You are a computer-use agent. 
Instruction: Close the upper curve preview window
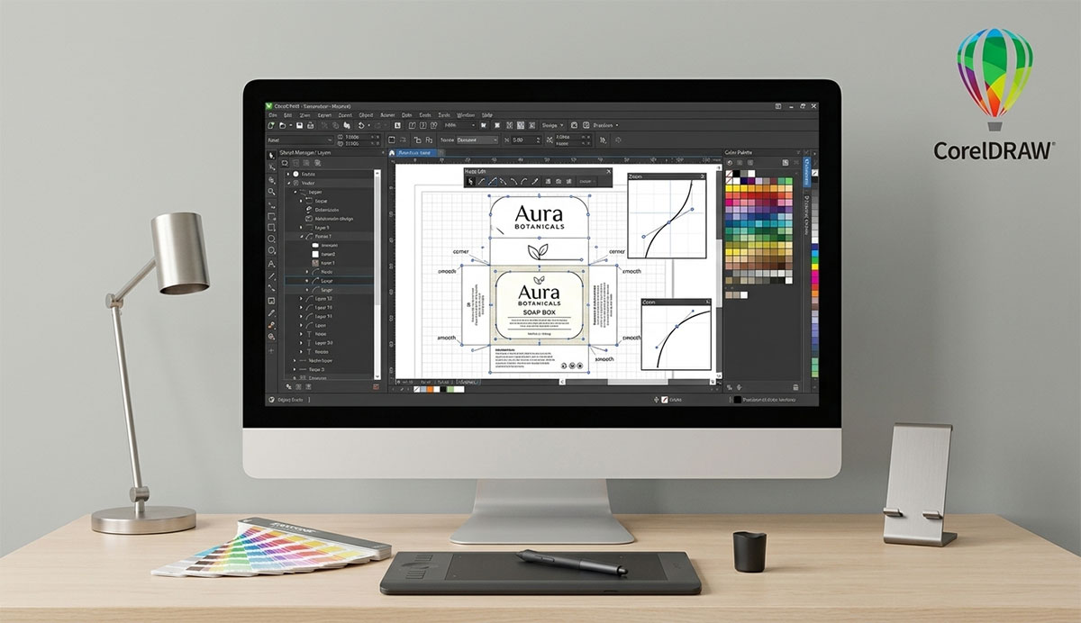click(x=702, y=176)
